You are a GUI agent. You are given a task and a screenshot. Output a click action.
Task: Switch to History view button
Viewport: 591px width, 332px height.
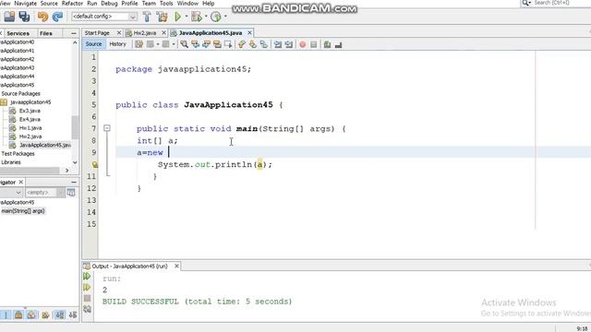117,44
